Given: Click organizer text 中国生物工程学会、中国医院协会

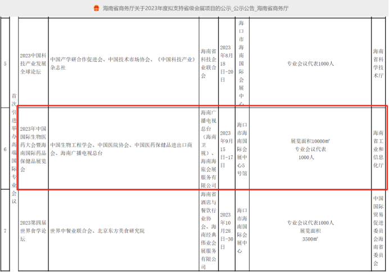Looking at the screenshot, I should (x=89, y=145).
